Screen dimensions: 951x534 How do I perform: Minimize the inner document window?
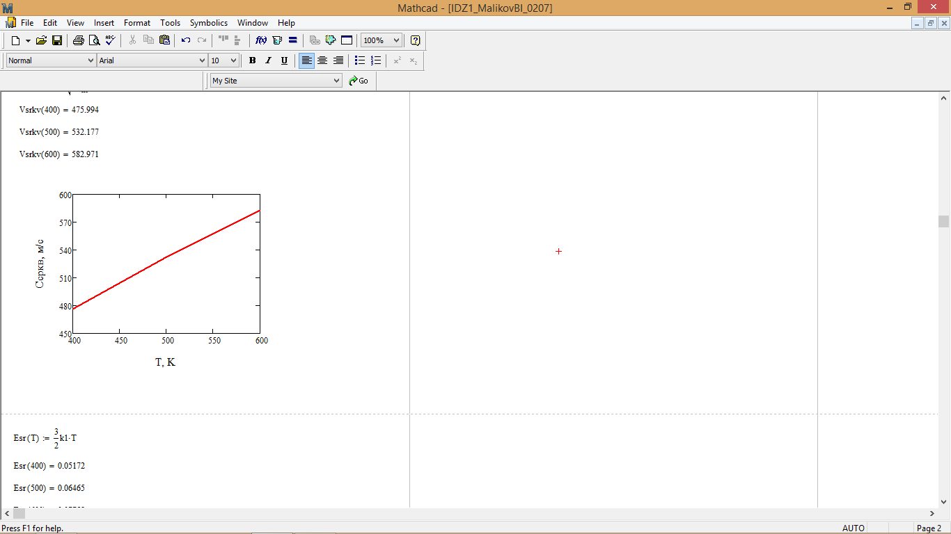[918, 23]
